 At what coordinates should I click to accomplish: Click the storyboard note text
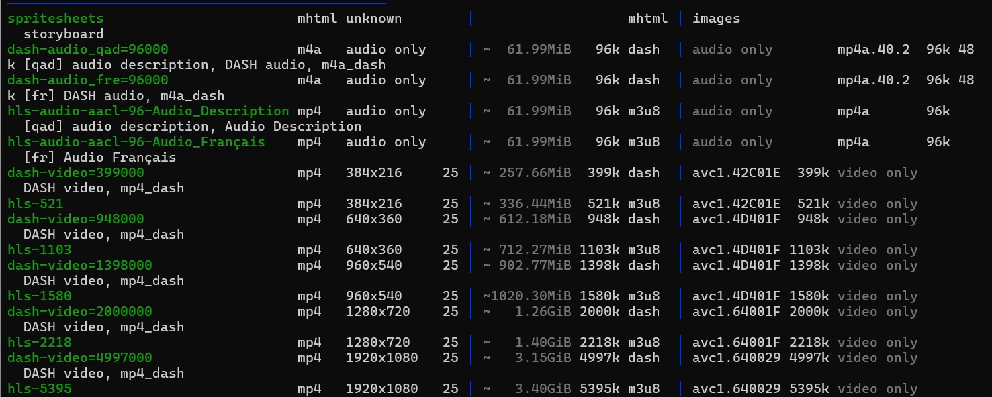[64, 34]
